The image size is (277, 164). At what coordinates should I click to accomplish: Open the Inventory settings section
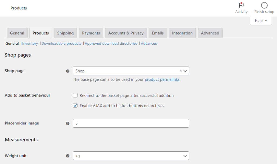click(x=30, y=43)
